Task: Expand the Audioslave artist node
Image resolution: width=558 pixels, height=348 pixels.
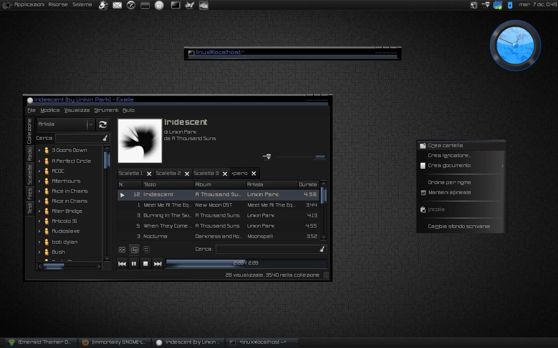Action: tap(40, 231)
